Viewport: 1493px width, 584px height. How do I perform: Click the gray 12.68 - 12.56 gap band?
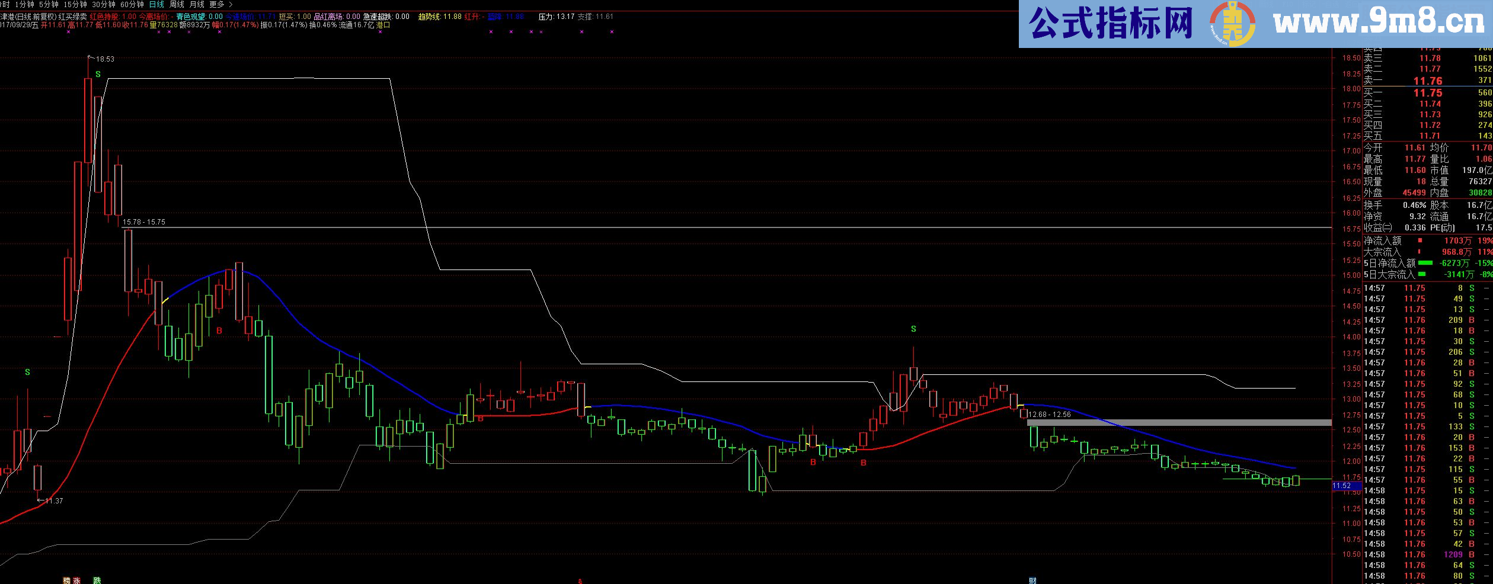pos(1179,422)
